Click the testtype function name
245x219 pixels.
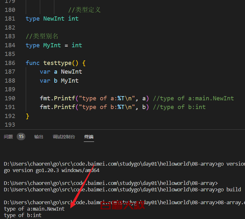click(57, 63)
